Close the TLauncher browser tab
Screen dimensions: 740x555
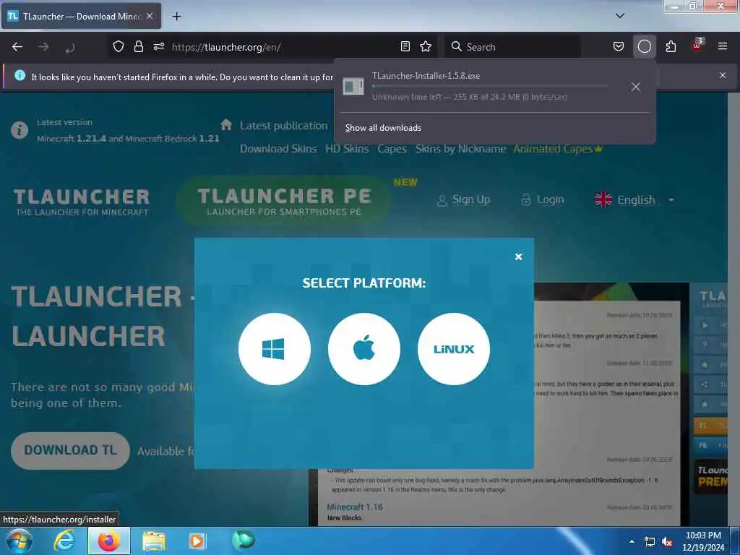click(x=149, y=16)
